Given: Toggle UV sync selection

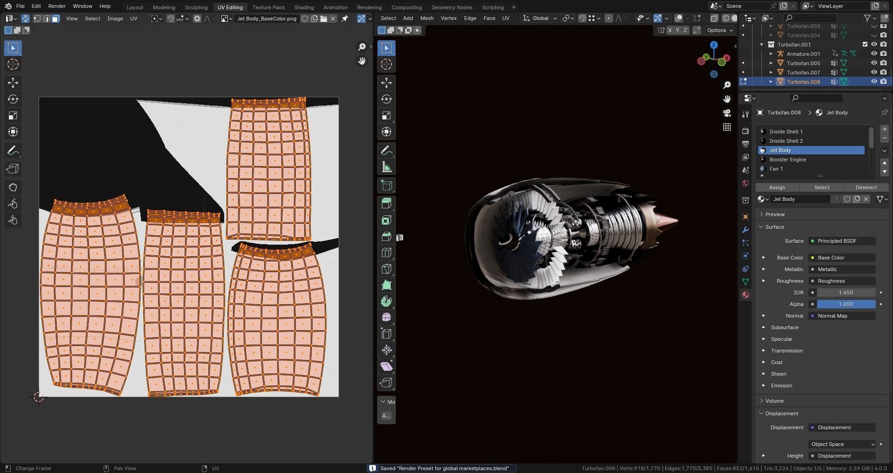Looking at the screenshot, I should (25, 19).
